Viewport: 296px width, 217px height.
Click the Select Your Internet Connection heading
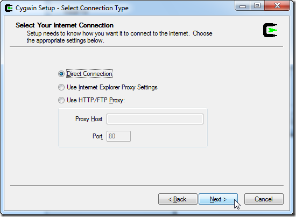pyautogui.click(x=65, y=25)
